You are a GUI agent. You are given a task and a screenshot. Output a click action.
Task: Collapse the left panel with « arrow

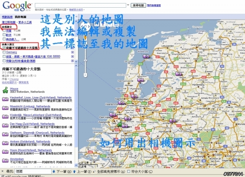click(77, 16)
